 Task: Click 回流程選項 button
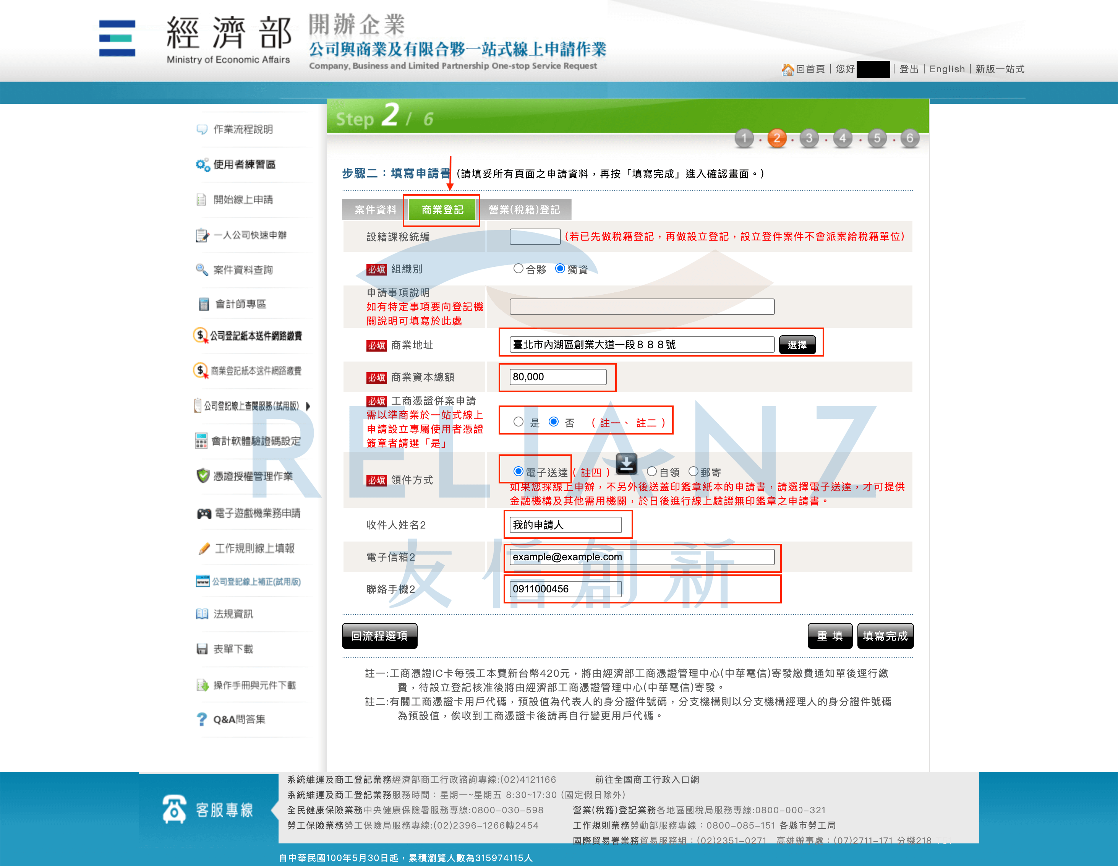pos(379,636)
